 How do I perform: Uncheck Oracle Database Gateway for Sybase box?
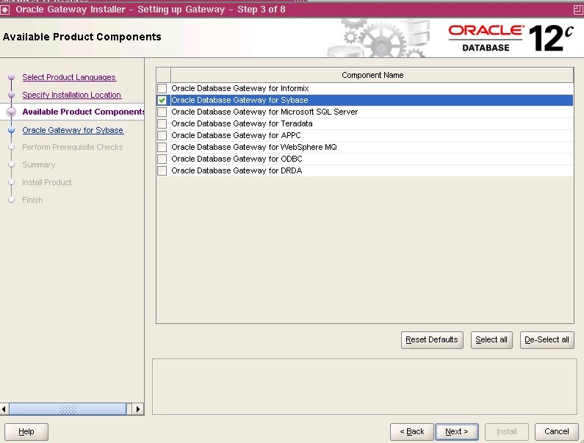tap(162, 100)
